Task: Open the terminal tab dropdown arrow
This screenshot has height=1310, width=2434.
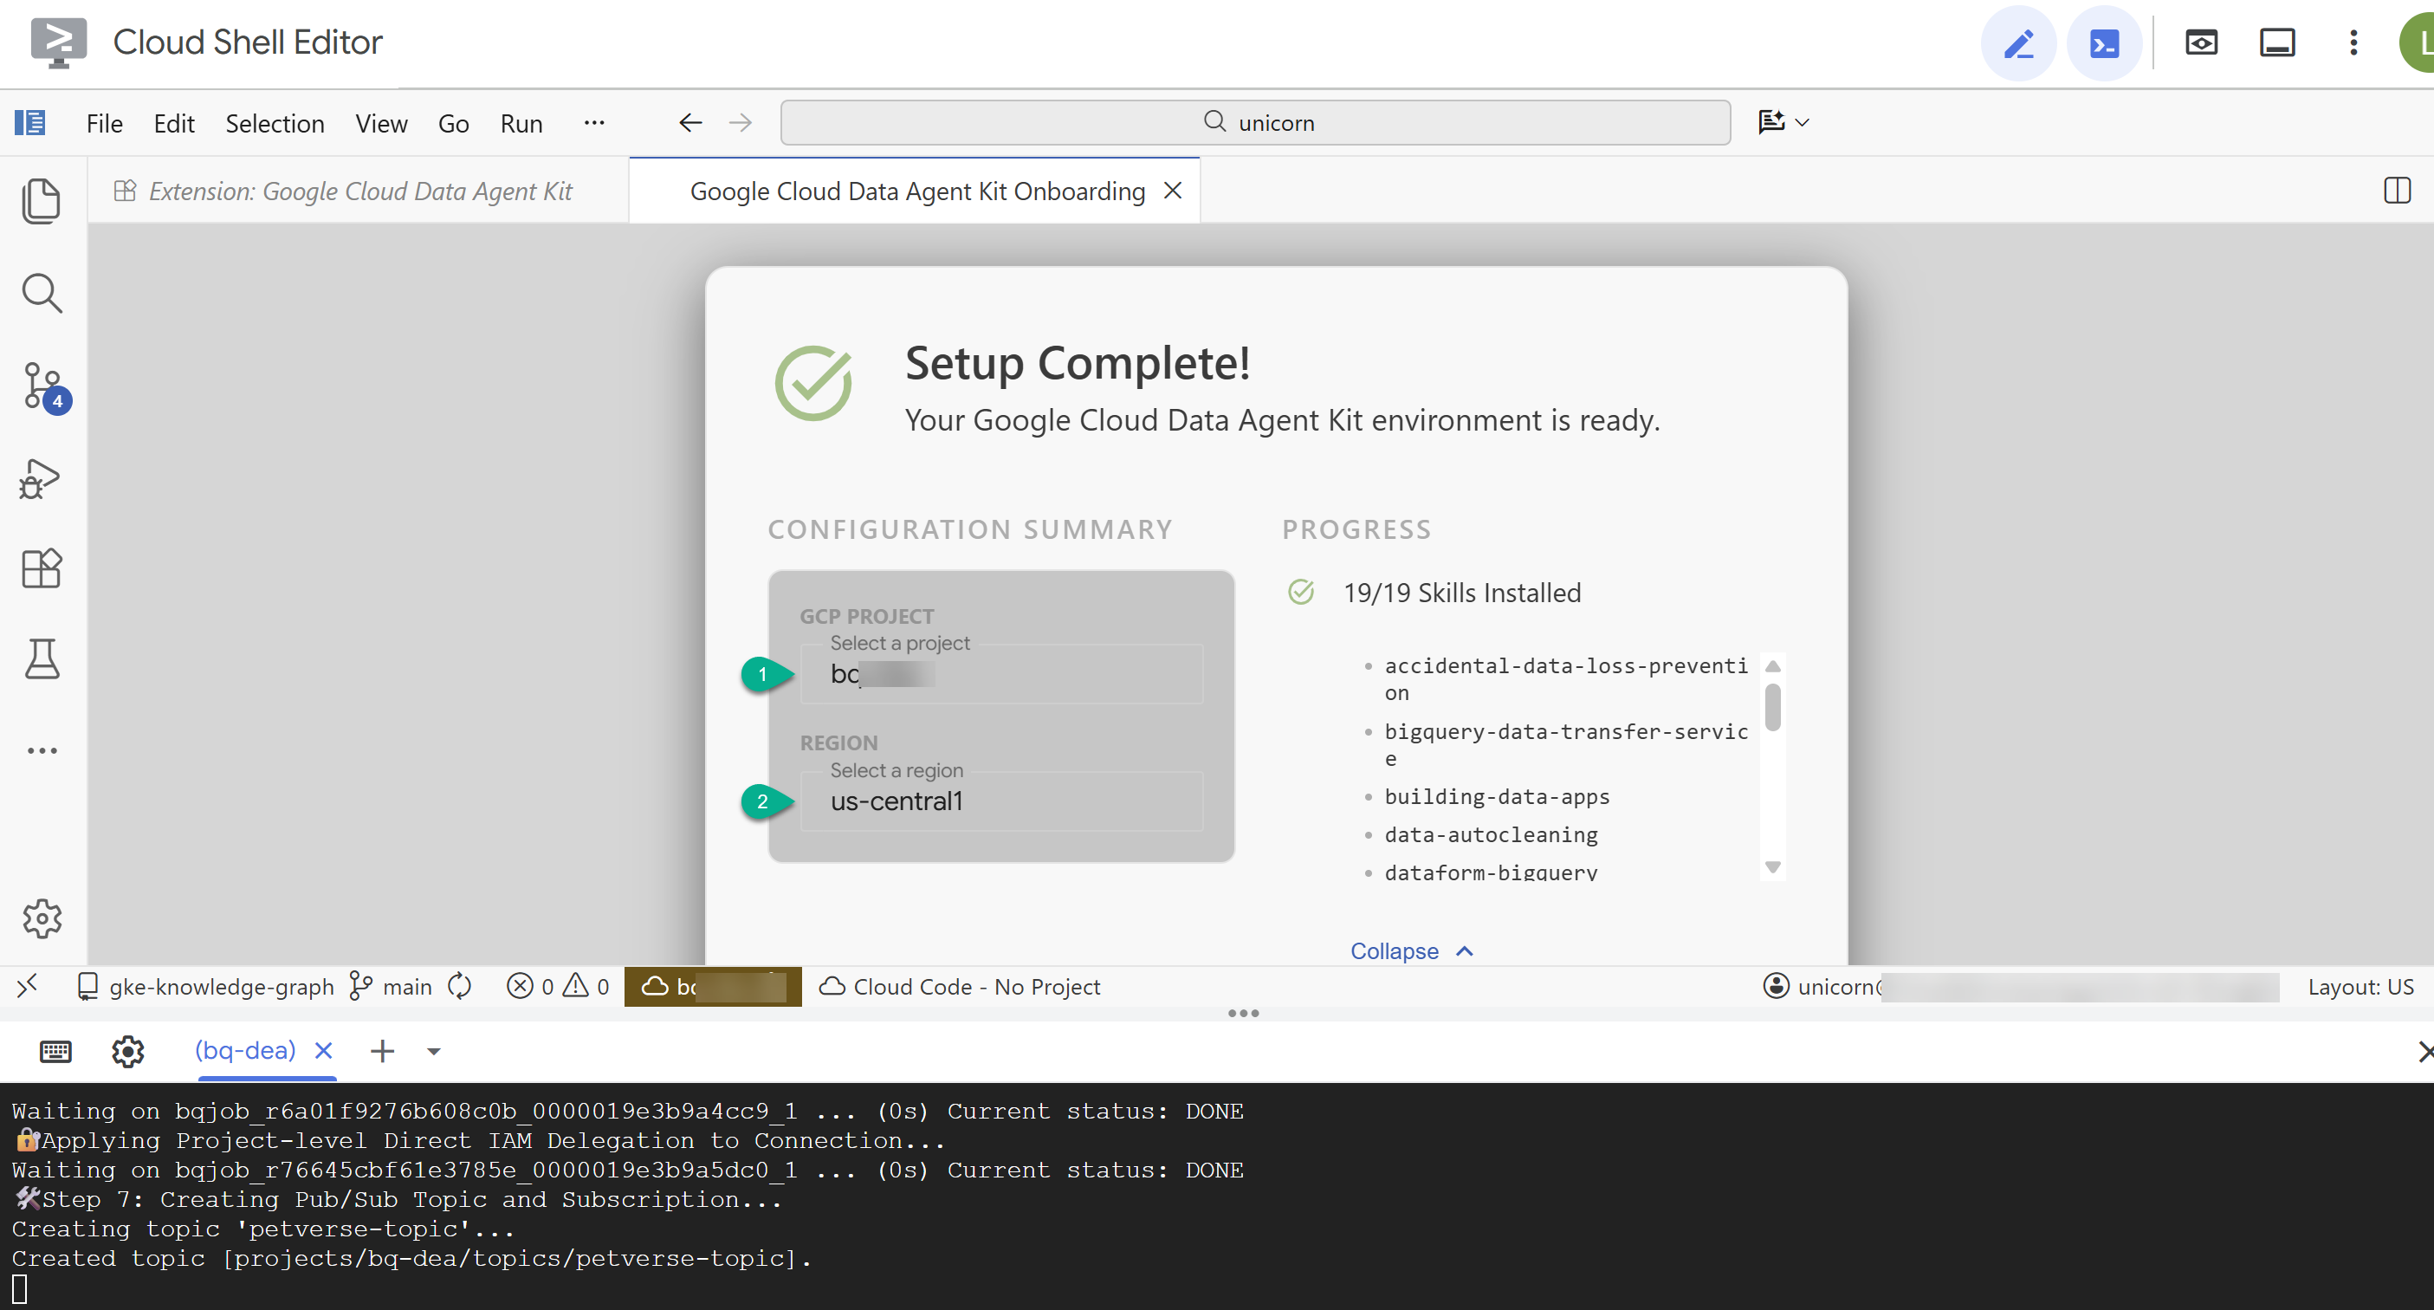Action: click(x=434, y=1051)
